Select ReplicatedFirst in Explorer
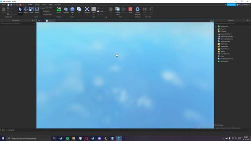Image resolution: width=251 pixels, height=141 pixels. click(226, 34)
